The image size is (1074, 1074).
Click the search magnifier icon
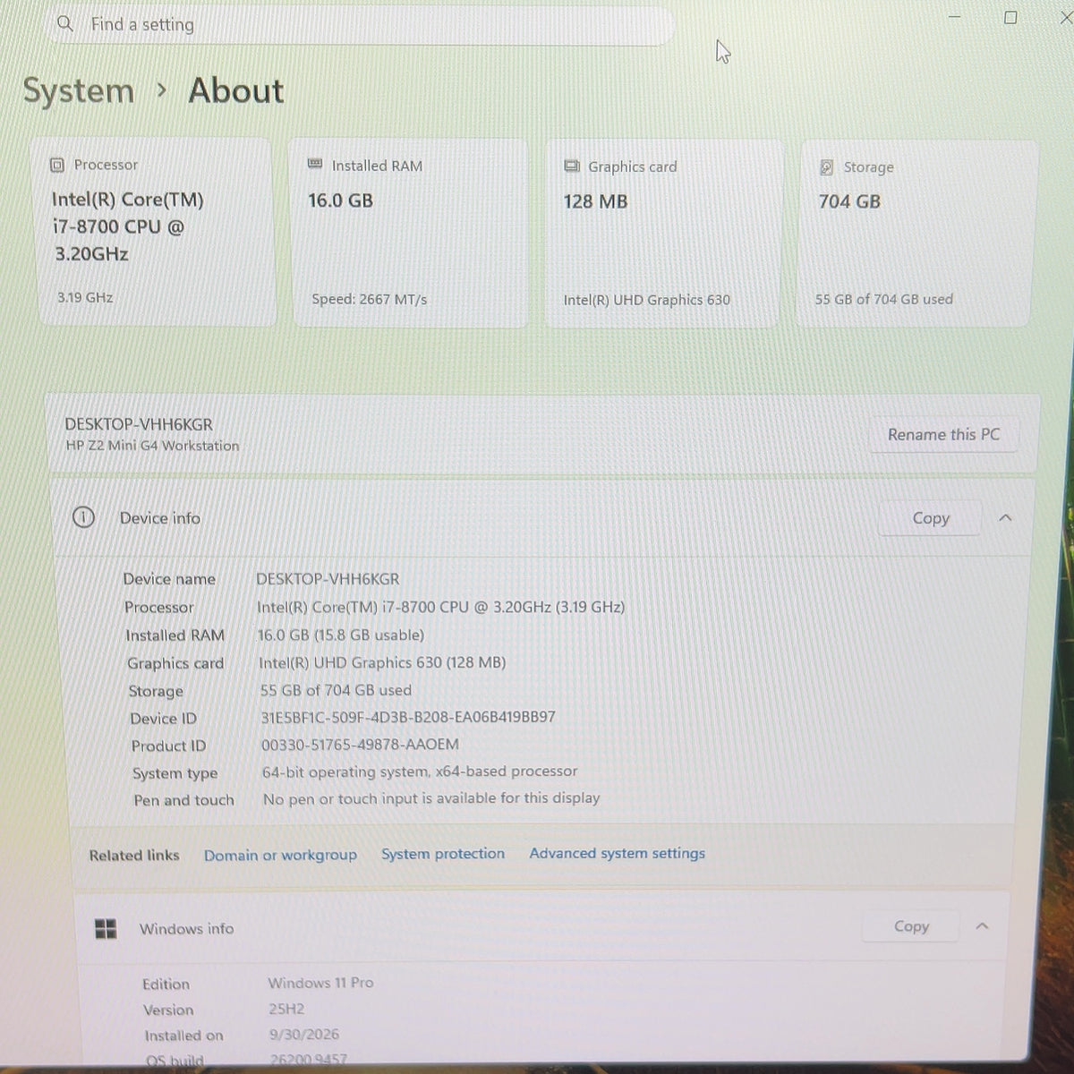point(64,24)
